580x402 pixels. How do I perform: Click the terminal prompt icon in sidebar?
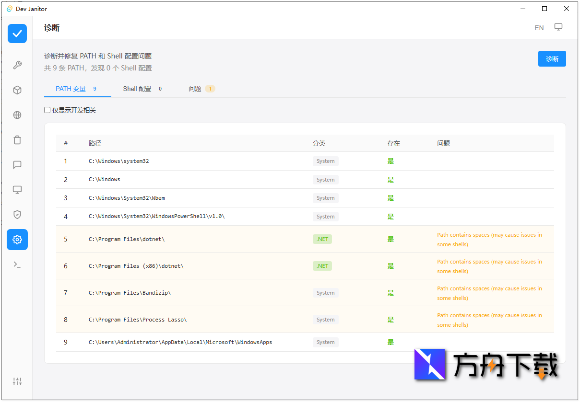tap(17, 264)
